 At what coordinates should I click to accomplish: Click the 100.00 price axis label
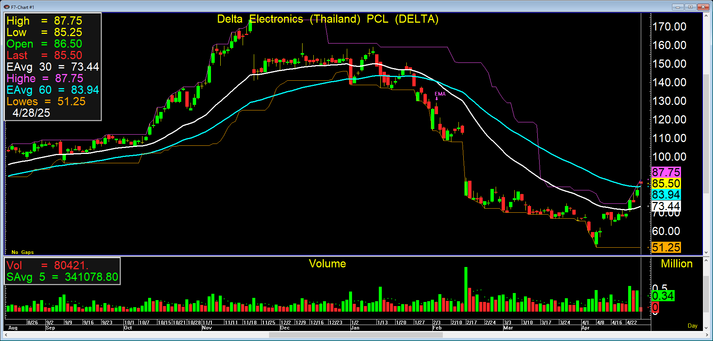tap(669, 157)
